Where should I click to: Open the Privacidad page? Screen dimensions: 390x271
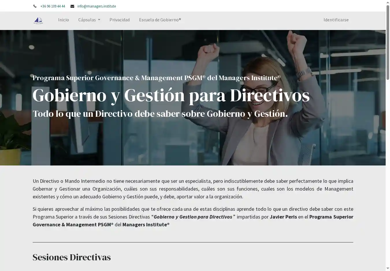(x=119, y=20)
